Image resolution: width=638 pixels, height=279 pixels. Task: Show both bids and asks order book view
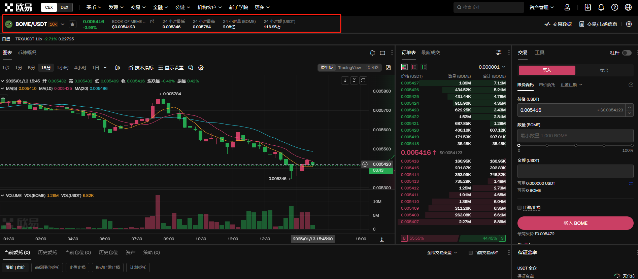tap(404, 67)
